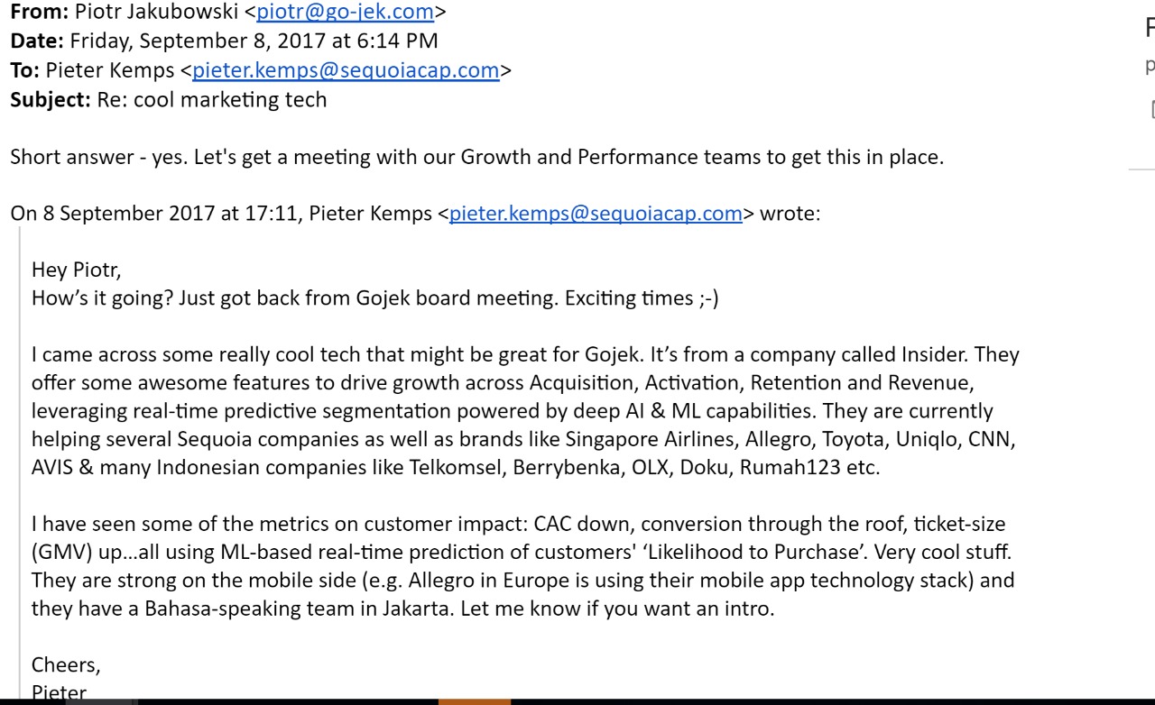Viewport: 1155px width, 705px height.
Task: Click the vertical quote bar beside quoted message
Action: point(19,451)
